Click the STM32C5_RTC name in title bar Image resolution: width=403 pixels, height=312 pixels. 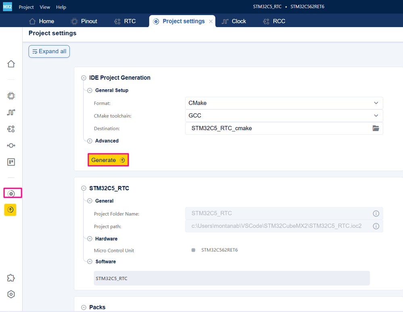267,7
